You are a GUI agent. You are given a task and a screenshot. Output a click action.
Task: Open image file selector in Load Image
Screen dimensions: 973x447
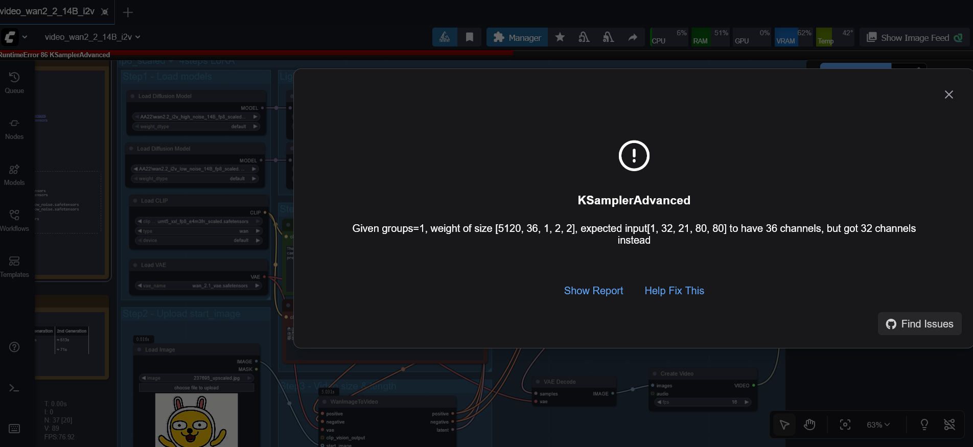pyautogui.click(x=197, y=379)
